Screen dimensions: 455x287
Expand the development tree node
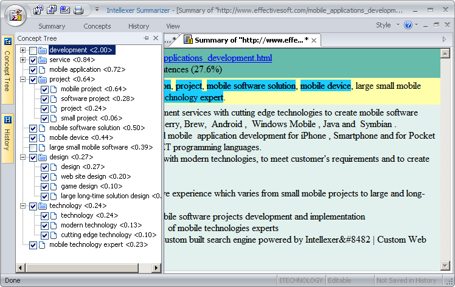[x=23, y=50]
